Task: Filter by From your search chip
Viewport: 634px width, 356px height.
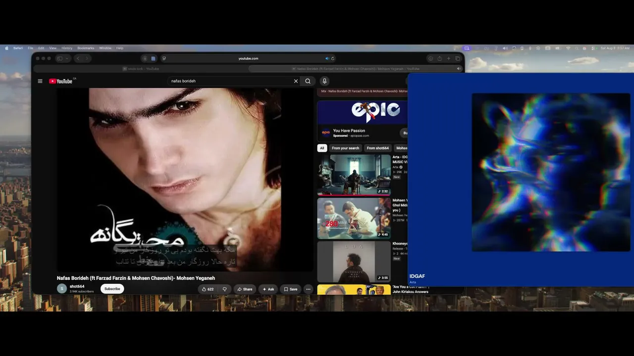Action: (345, 148)
